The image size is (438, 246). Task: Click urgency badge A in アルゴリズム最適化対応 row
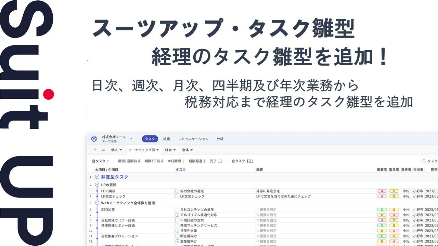click(394, 215)
